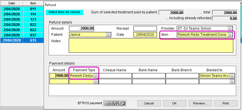Select the row with item 114
The width and height of the screenshot is (242, 110).
(x=22, y=14)
